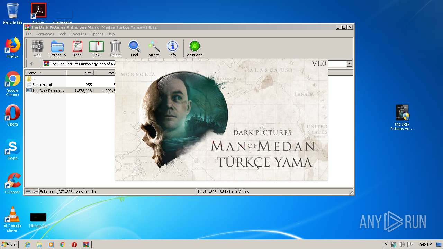Screen dimensions: 443x249
Task: Run the Test archive tool
Action: pos(77,48)
